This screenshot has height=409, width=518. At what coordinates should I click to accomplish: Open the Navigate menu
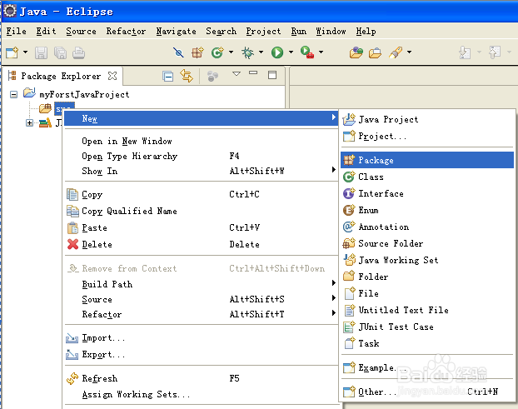click(x=176, y=31)
